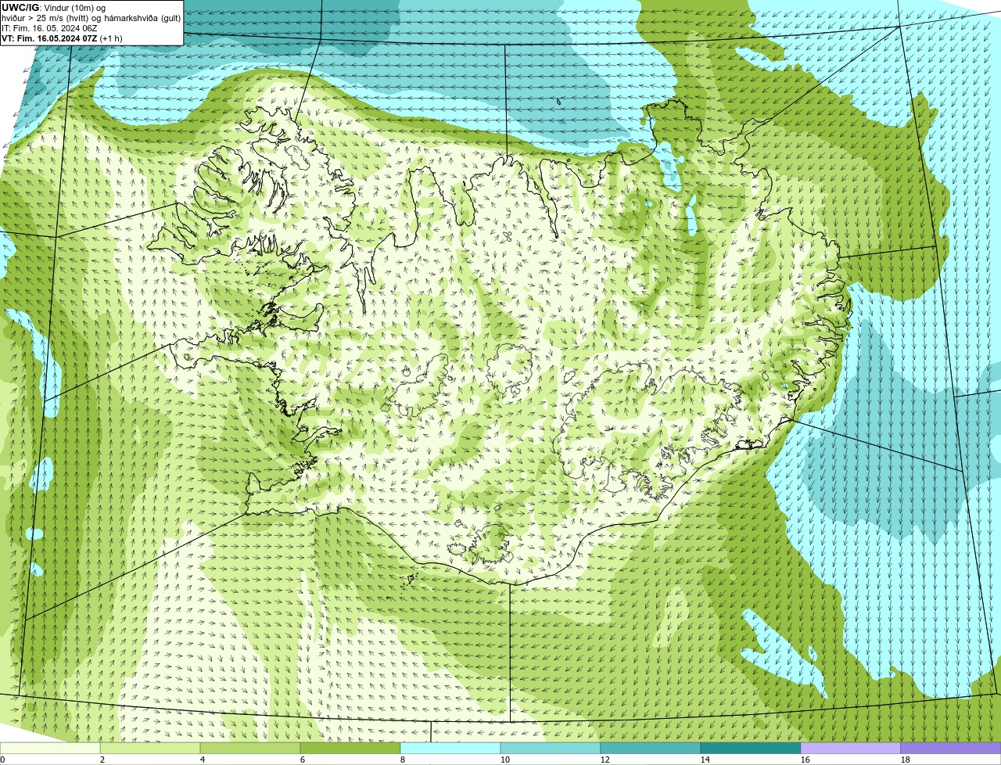This screenshot has height=765, width=1001.
Task: Click the 10–12 m/s turquoise legend swatch
Action: [x=551, y=749]
